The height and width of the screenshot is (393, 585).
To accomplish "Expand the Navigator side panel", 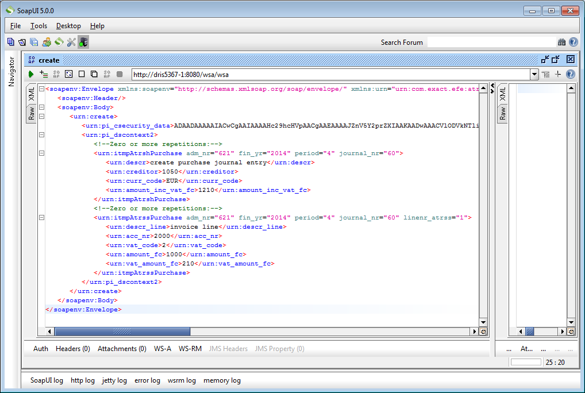I will tap(11, 72).
